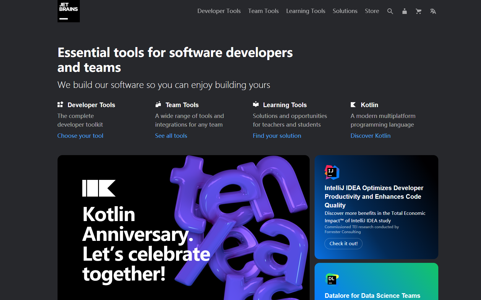Screen dimensions: 481x300
Task: Click 'The complete developer toolkit' description
Action: (80, 120)
